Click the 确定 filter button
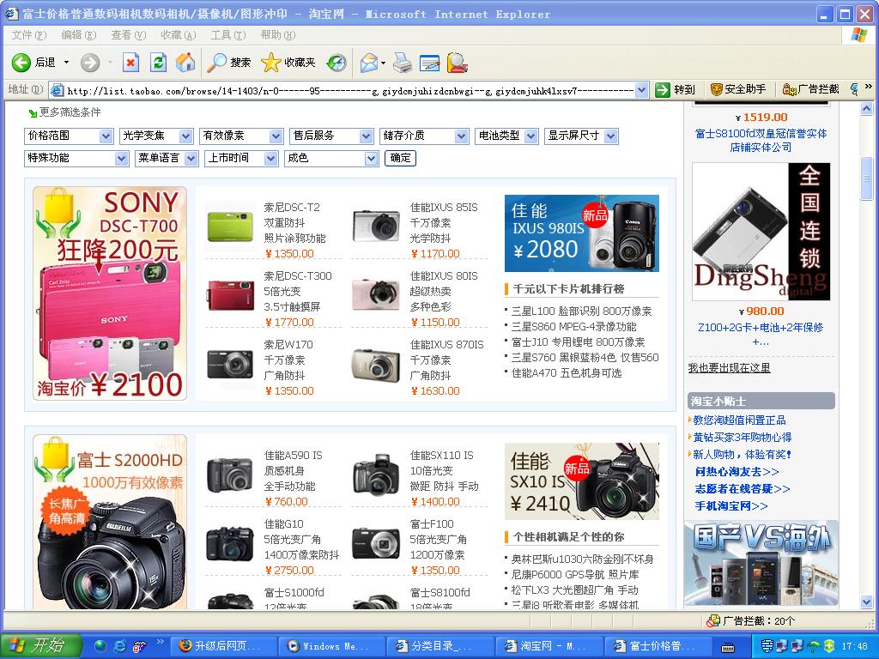879x659 pixels. point(400,159)
